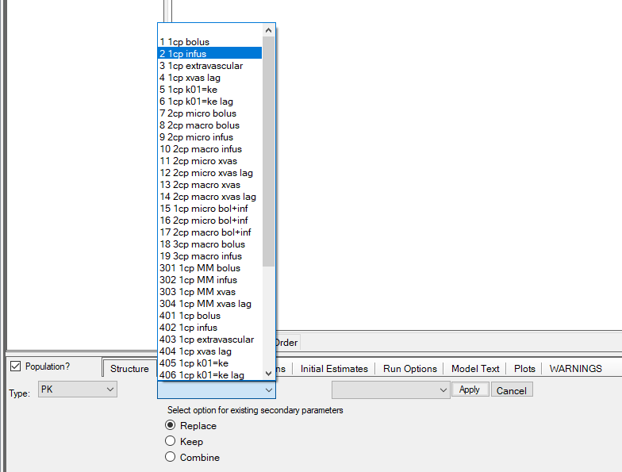
Task: Click the list scrollbar up arrow
Action: pyautogui.click(x=268, y=30)
